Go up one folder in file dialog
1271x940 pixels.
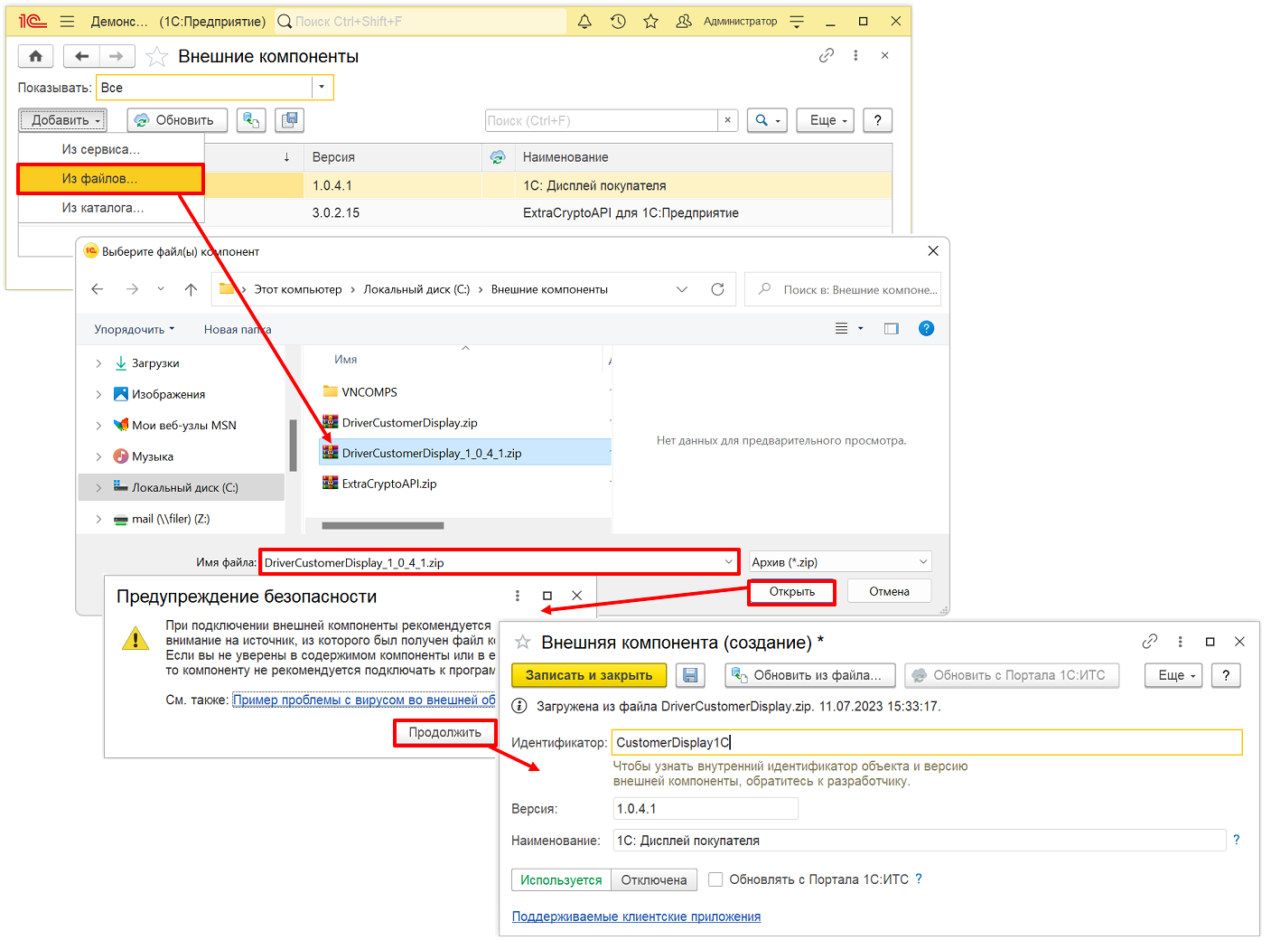(x=191, y=289)
